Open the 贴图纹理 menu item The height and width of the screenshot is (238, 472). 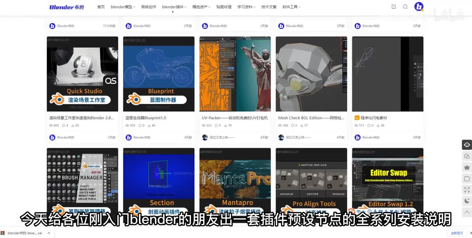[x=224, y=7]
